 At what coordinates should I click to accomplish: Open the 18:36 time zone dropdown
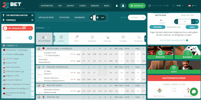pos(180,6)
